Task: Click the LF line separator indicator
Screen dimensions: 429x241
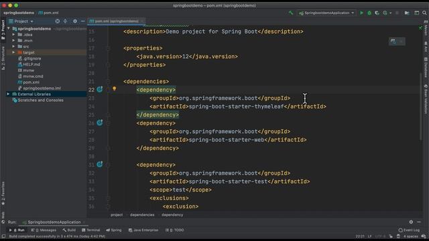Action: pos(369,236)
